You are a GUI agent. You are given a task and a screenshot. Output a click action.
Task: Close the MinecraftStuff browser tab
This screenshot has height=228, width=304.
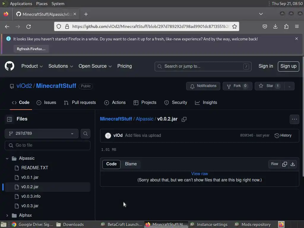(75, 14)
